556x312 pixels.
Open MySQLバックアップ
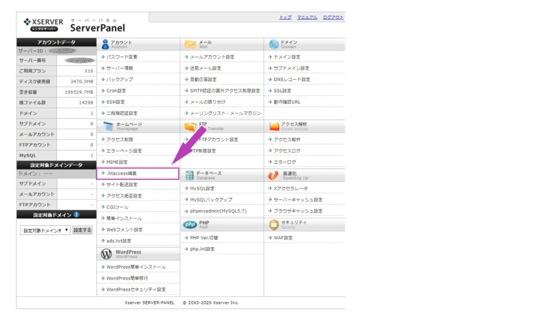tap(211, 199)
